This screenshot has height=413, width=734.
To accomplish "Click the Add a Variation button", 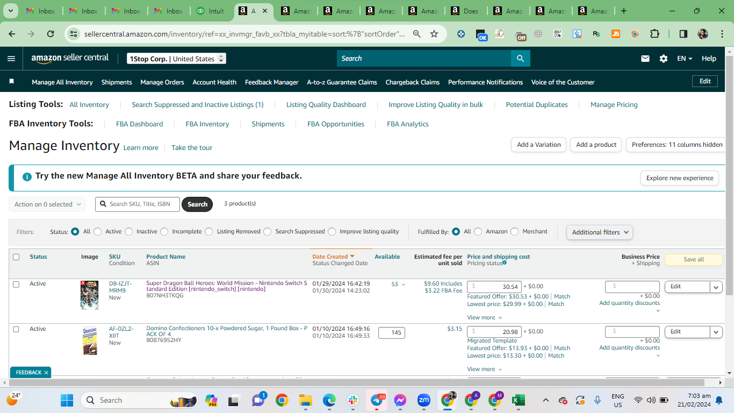I will [x=538, y=145].
